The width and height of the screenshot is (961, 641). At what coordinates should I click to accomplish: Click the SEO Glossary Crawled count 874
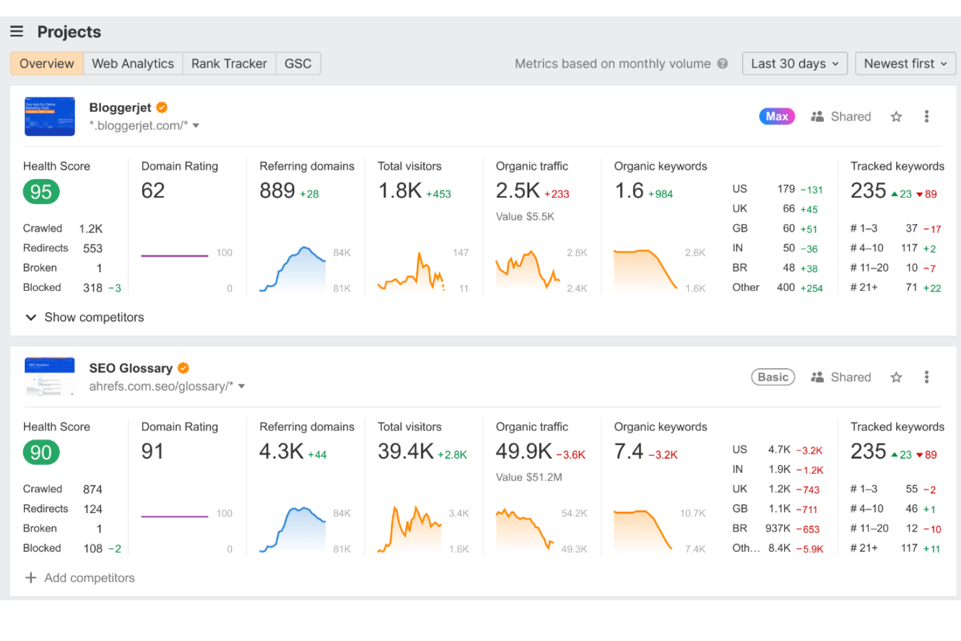point(93,490)
